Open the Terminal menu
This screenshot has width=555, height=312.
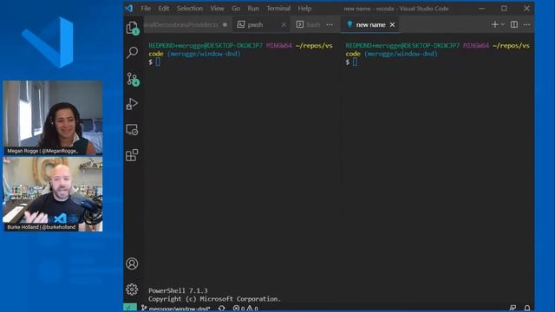click(x=278, y=9)
